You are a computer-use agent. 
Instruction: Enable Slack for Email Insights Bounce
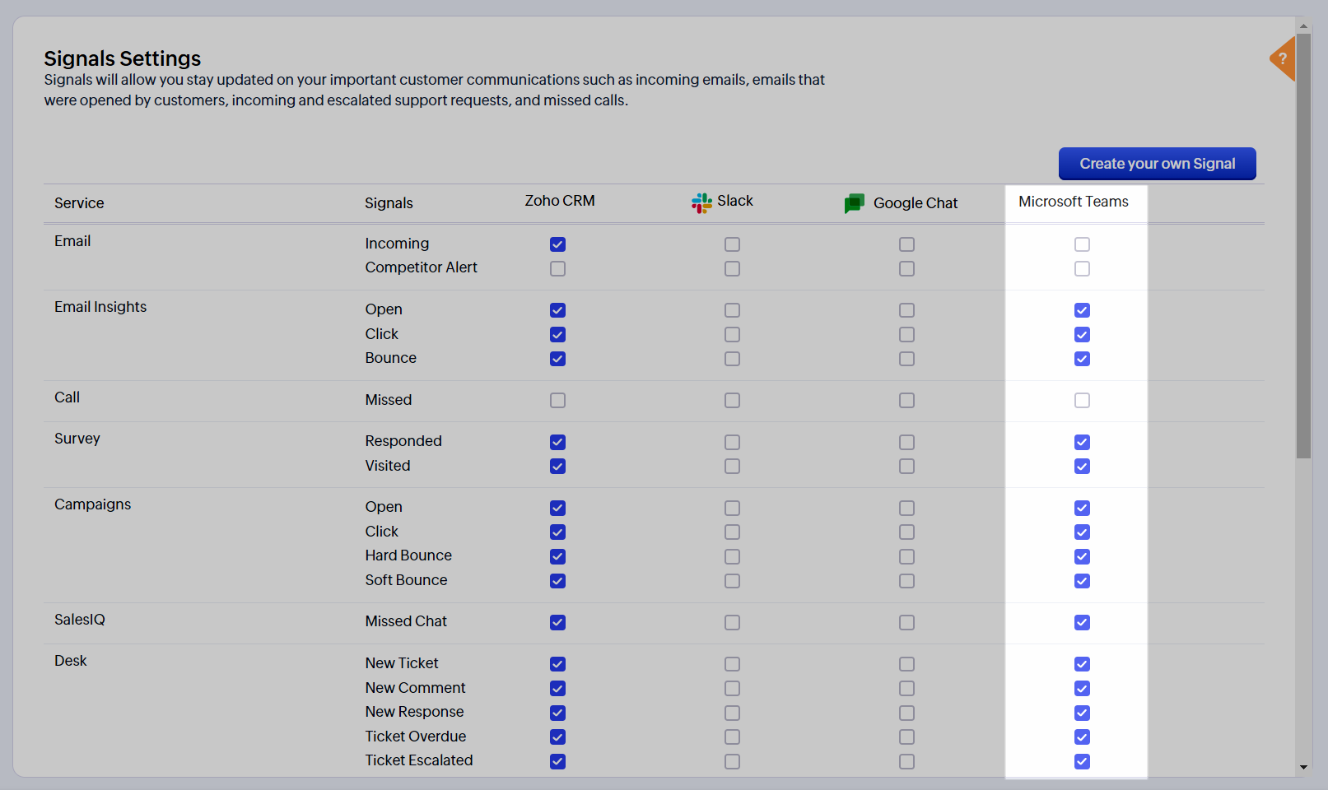click(x=732, y=359)
